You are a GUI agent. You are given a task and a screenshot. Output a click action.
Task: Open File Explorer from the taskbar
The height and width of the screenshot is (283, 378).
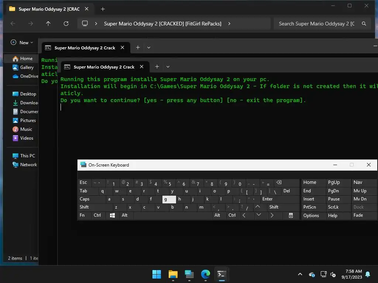(x=173, y=274)
